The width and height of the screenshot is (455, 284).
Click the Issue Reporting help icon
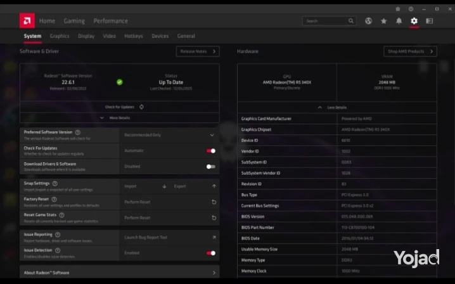pos(58,235)
